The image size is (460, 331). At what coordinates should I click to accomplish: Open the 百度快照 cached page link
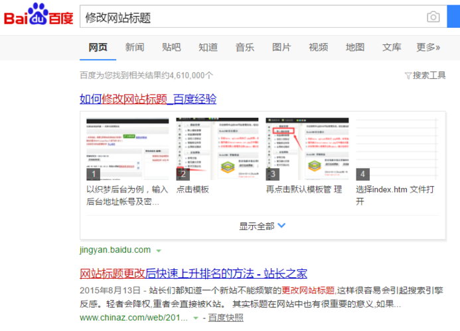(226, 318)
